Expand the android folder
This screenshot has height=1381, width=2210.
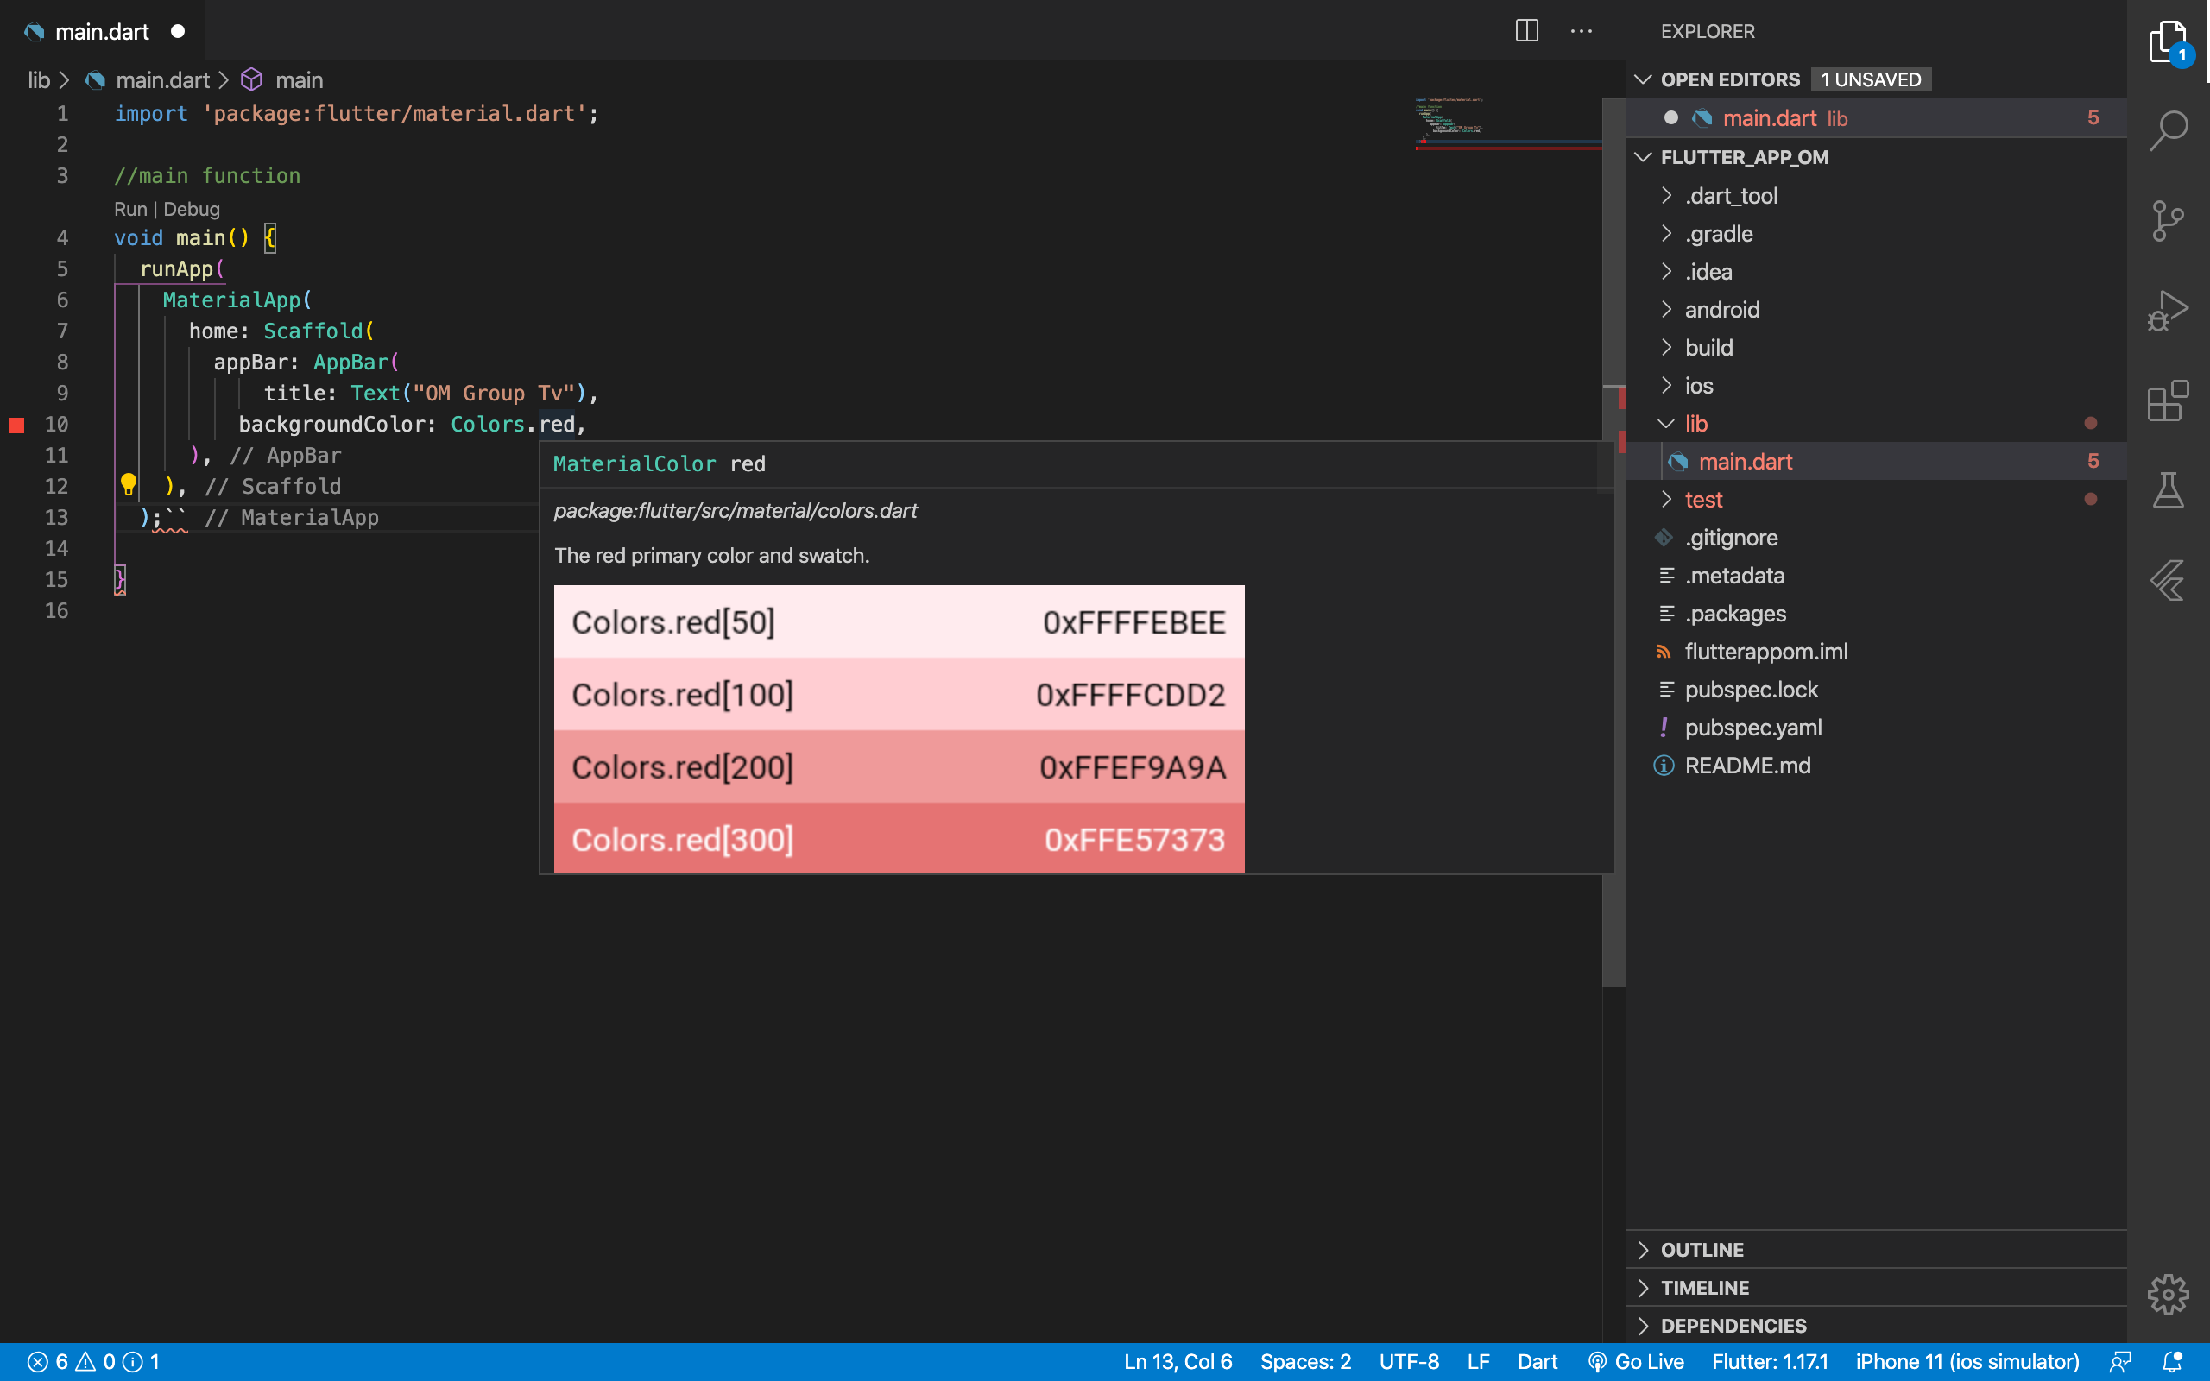[x=1721, y=310]
